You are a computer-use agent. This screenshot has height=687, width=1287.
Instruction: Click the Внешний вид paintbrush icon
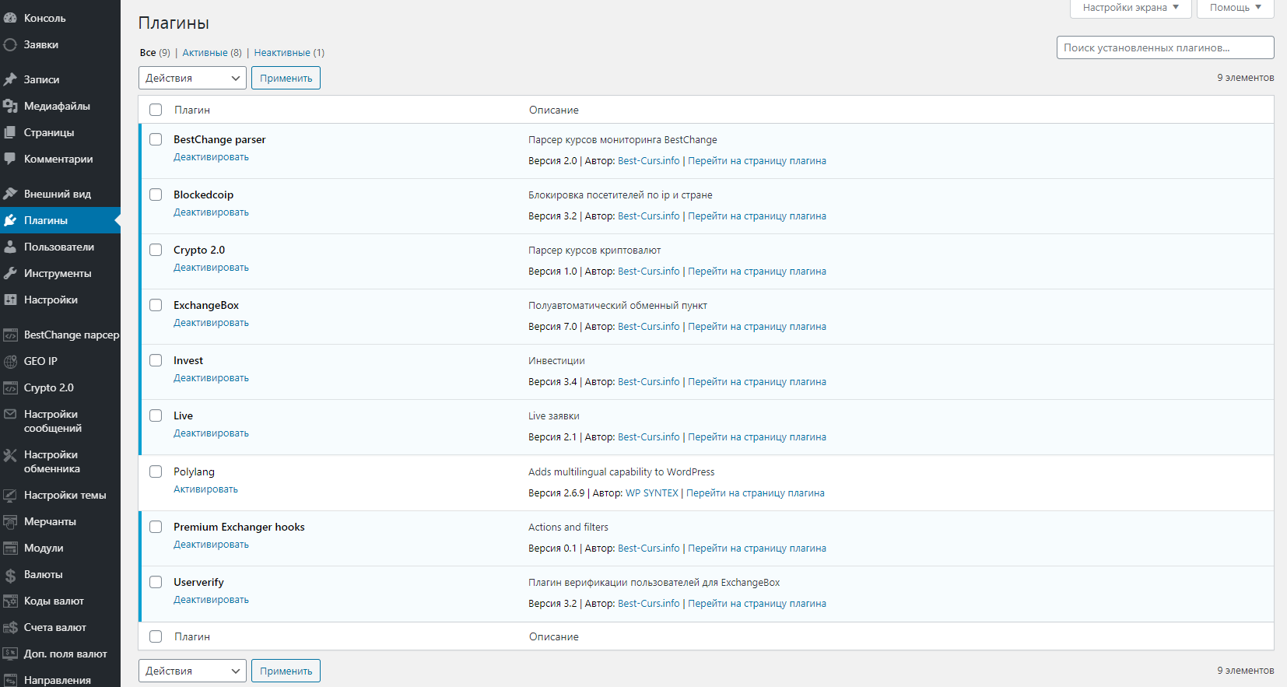(10, 194)
